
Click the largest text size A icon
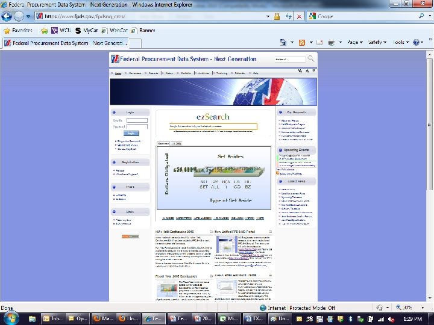(x=300, y=71)
